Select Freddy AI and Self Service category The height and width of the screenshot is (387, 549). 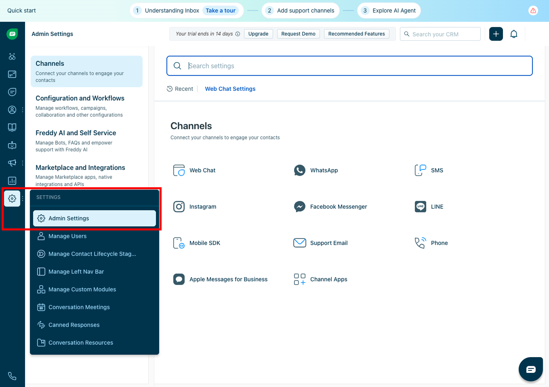click(x=86, y=141)
